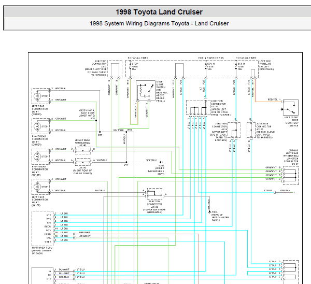
Task: Click the stop lamp in right rear outer light
Action: point(37,126)
